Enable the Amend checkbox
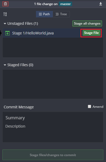 click(89, 106)
